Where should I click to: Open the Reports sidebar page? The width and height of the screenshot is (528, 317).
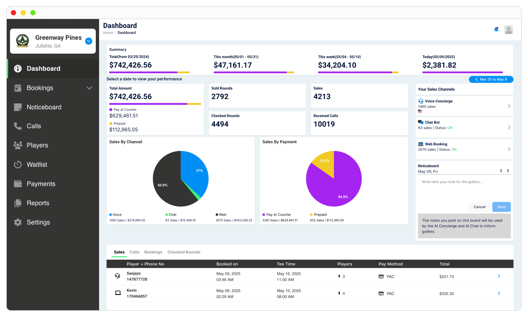(x=38, y=203)
